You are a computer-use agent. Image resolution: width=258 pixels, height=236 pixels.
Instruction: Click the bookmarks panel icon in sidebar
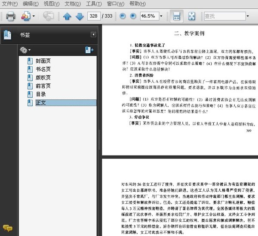point(7,34)
